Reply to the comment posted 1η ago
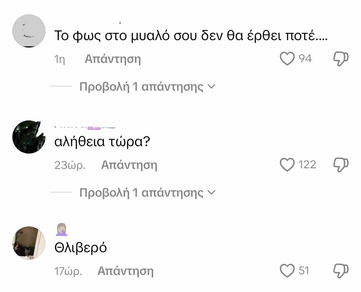The height and width of the screenshot is (292, 361). click(x=113, y=59)
